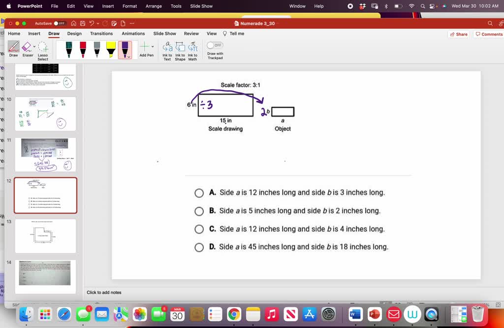Image resolution: width=504 pixels, height=328 pixels.
Task: Open the Slide Show ribbon tab
Action: [x=164, y=33]
